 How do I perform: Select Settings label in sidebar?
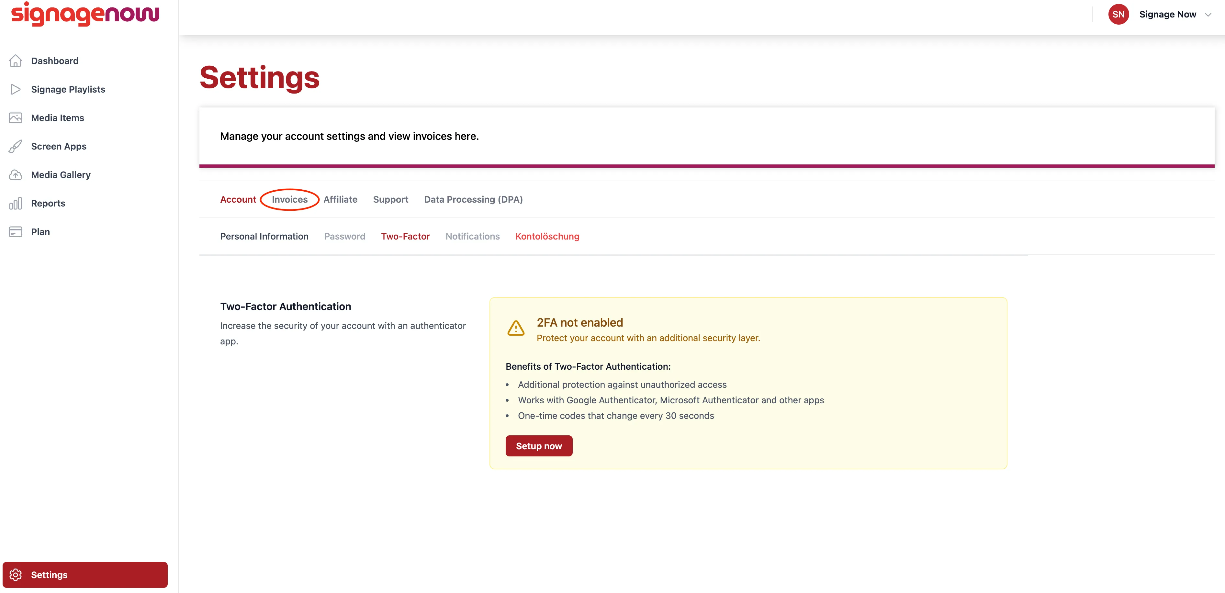49,575
